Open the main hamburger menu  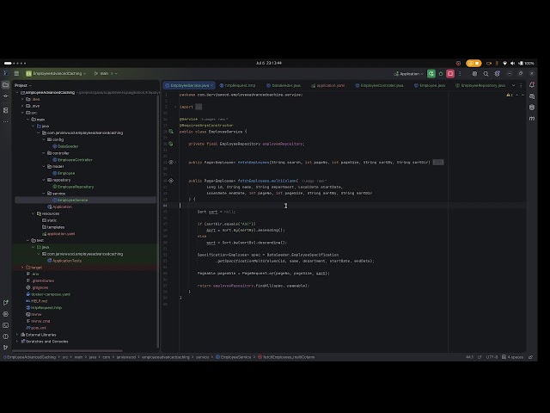(x=16, y=73)
